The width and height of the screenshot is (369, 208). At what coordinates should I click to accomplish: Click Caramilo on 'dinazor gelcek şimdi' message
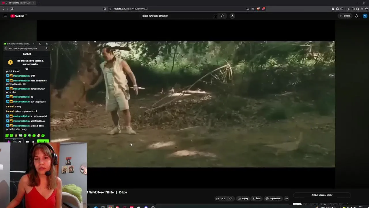coord(10,112)
